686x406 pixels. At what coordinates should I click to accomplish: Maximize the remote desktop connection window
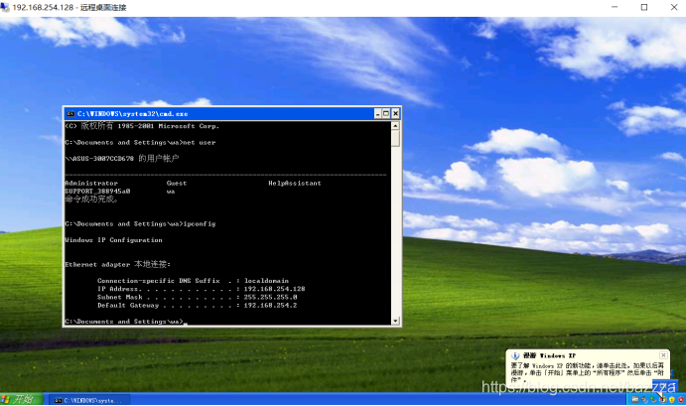(x=644, y=7)
